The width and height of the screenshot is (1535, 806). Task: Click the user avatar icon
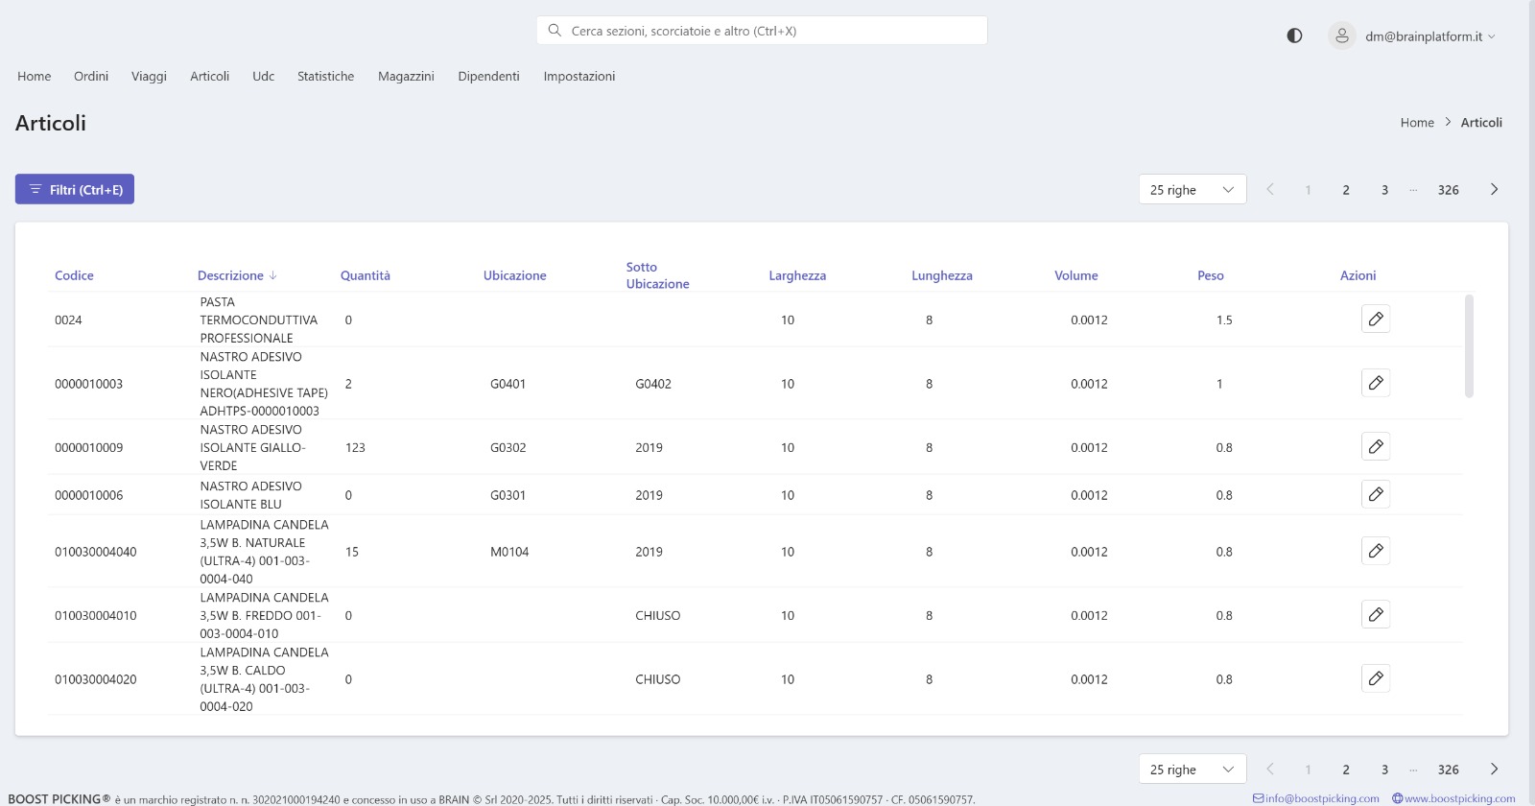[1341, 36]
